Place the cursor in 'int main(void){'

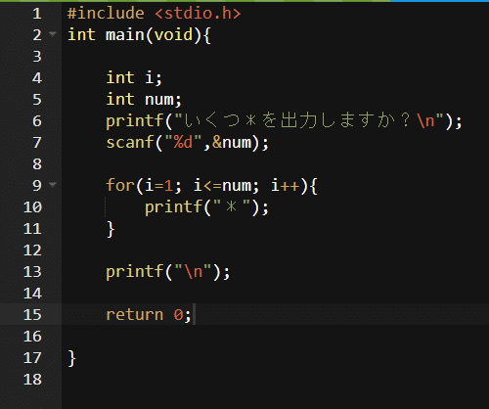139,35
